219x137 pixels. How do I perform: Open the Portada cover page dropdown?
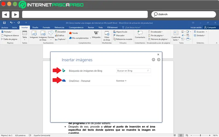click(x=7, y=32)
